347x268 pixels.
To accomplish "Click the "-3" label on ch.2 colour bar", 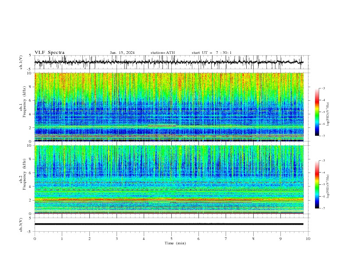I will [x=323, y=161].
